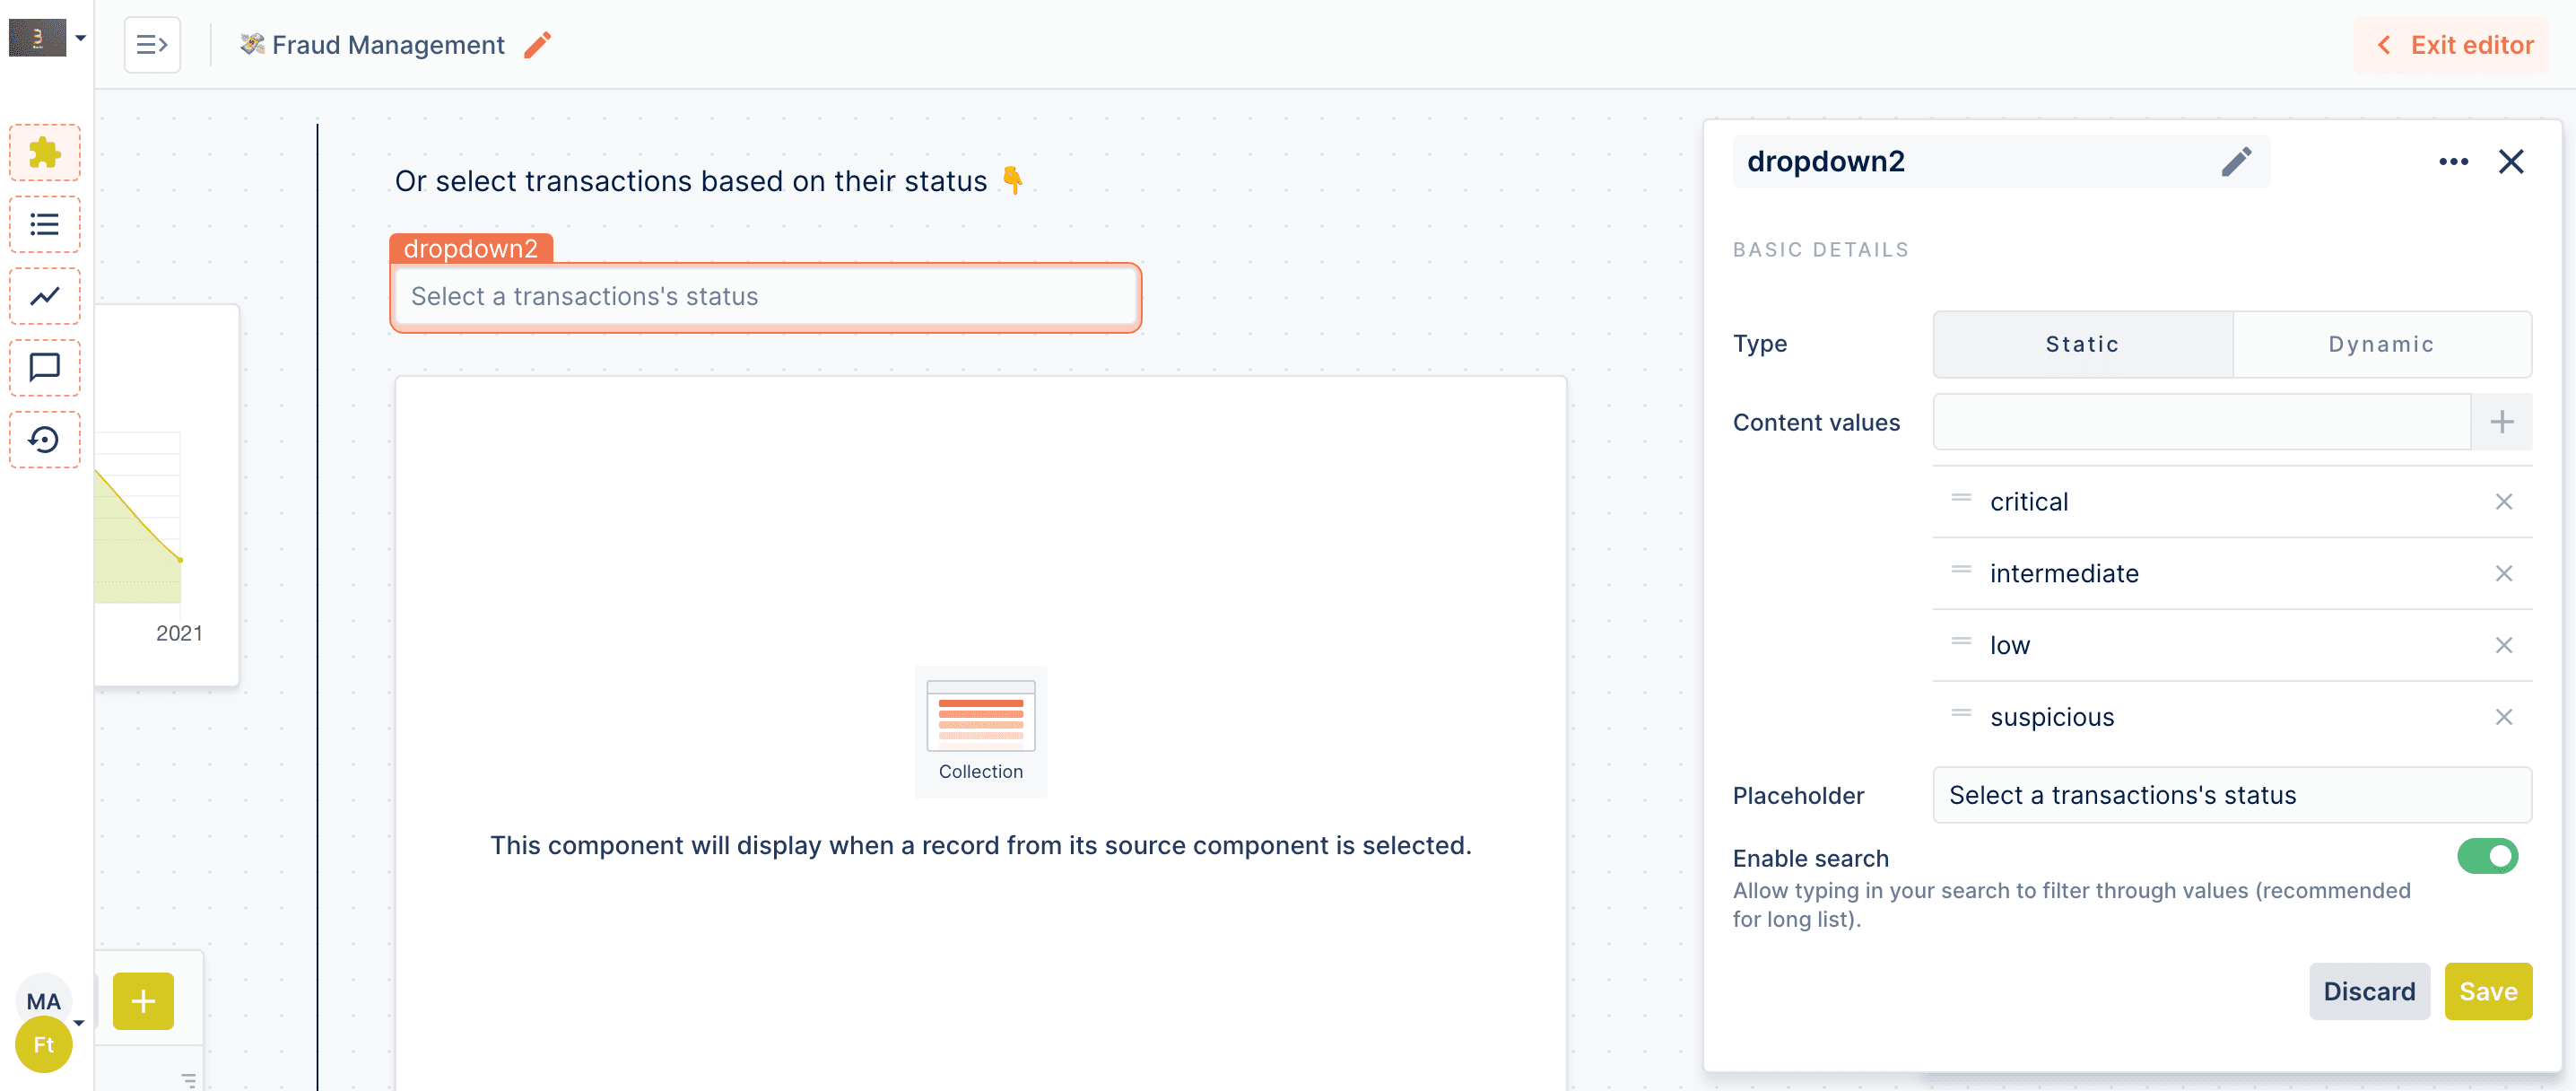This screenshot has width=2576, height=1091.
Task: Toggle the sidebar expand button at the top
Action: click(x=152, y=45)
